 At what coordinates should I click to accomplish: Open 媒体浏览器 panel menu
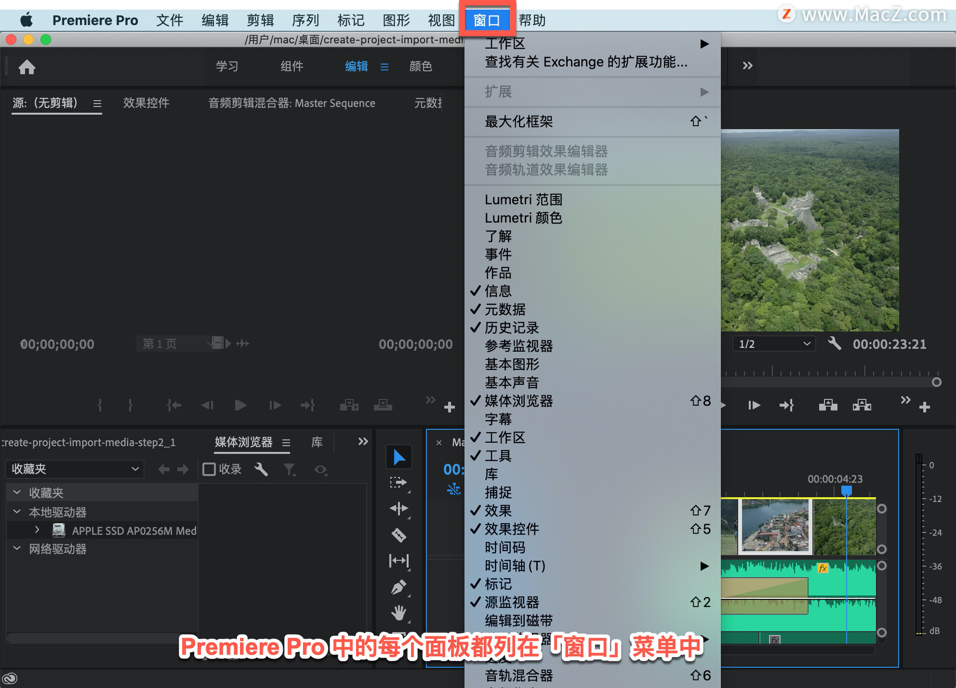286,443
